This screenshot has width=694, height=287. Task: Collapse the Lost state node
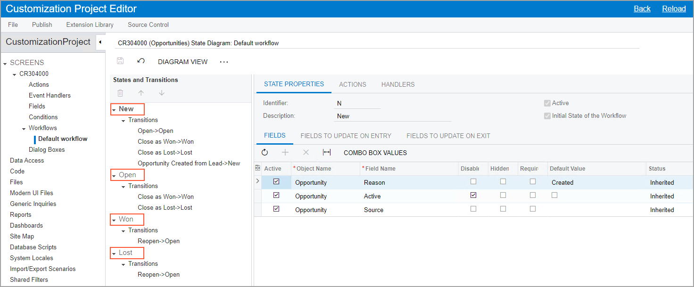pos(114,253)
